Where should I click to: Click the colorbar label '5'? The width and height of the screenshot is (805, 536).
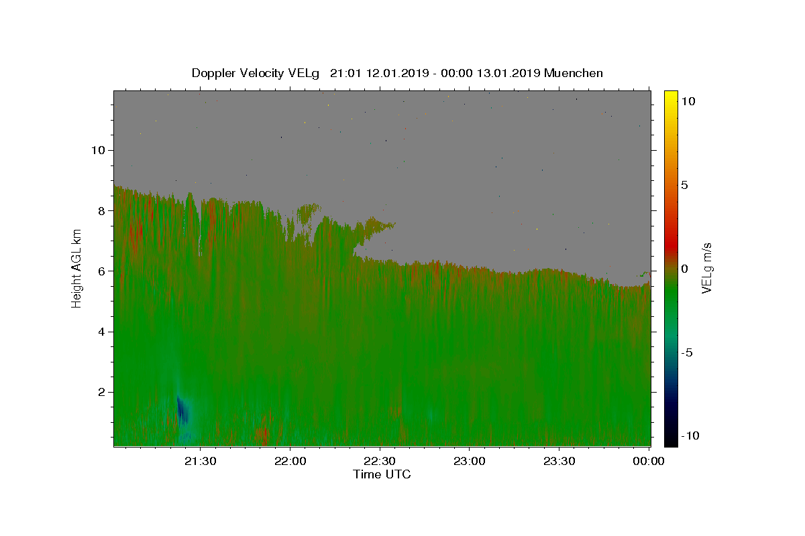click(x=684, y=185)
